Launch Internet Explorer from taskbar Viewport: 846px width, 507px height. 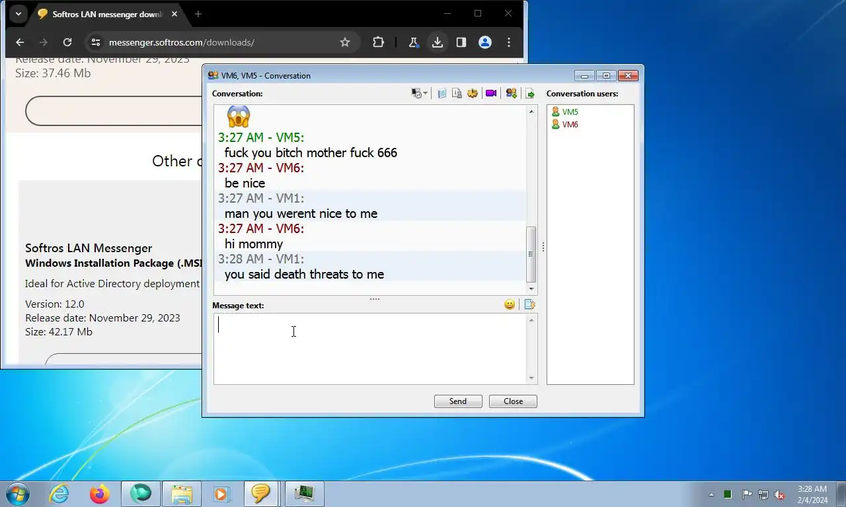tap(59, 494)
